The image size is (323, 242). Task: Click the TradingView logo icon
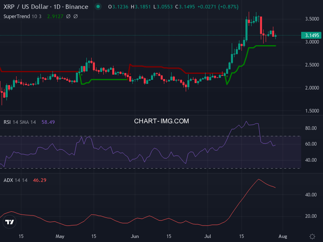point(9,222)
